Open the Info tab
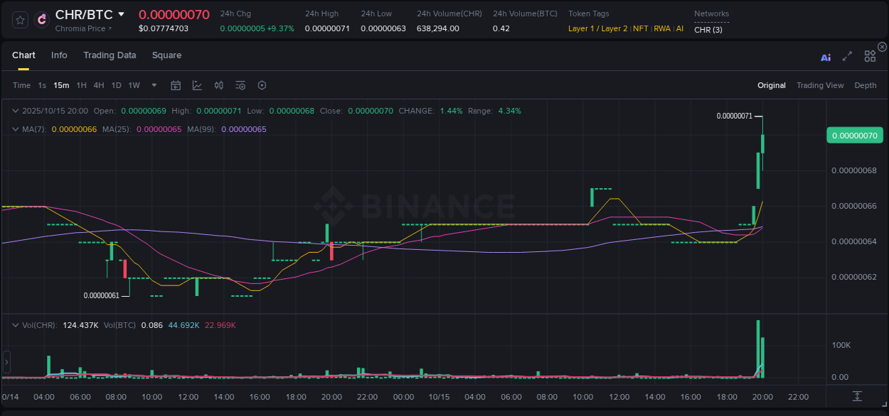 pos(59,55)
